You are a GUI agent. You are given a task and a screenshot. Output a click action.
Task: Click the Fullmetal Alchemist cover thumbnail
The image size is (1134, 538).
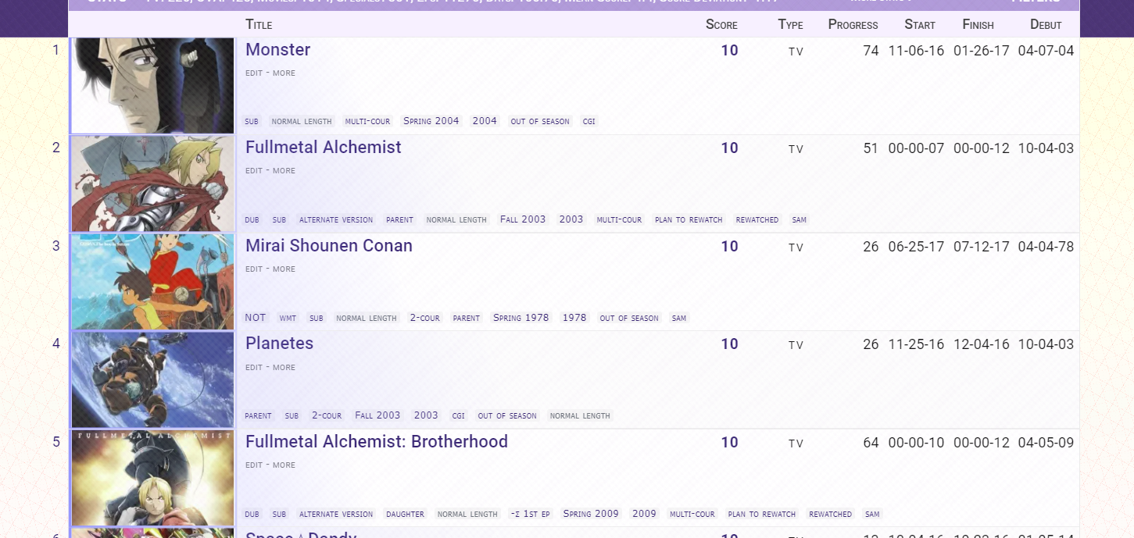pyautogui.click(x=152, y=183)
